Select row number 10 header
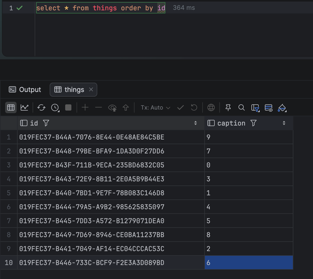This screenshot has height=279, width=313. [x=9, y=263]
